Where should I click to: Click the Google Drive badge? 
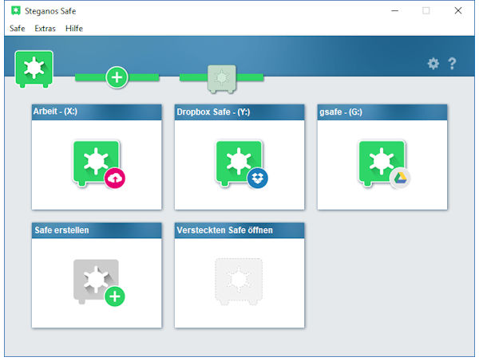click(400, 178)
